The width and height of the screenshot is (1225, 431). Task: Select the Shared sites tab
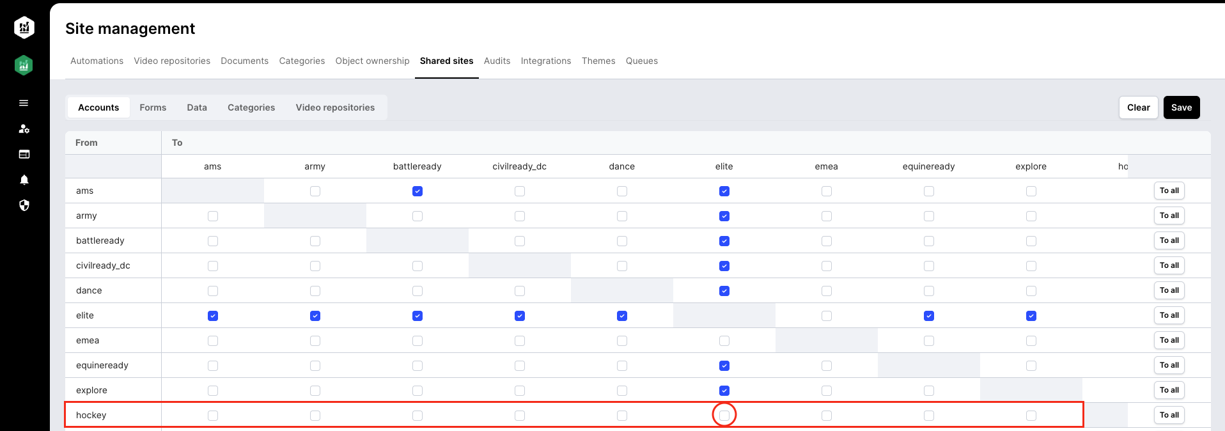446,61
